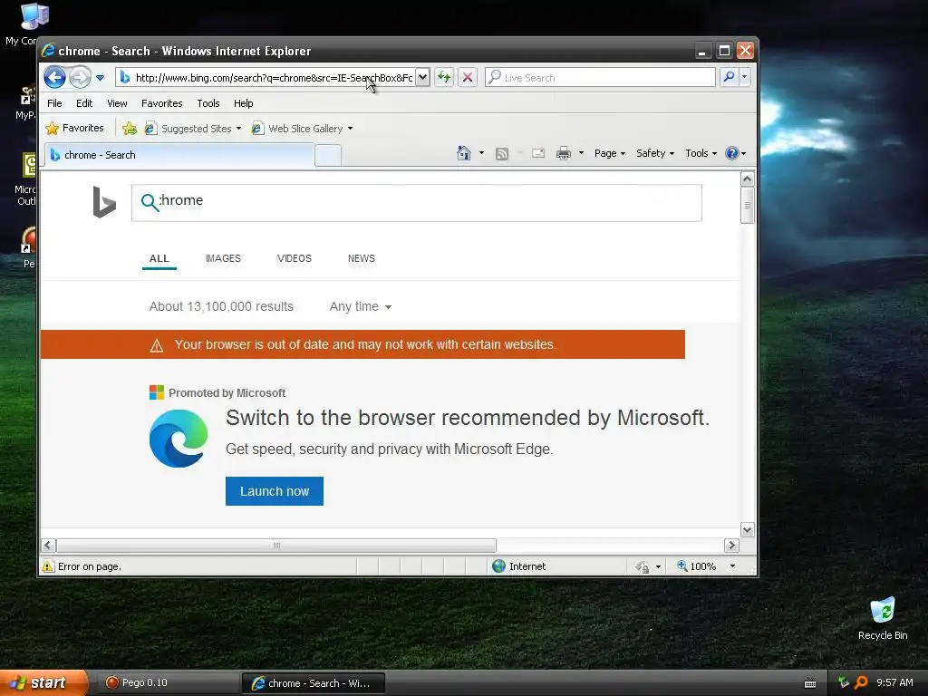928x696 pixels.
Task: Click the green Refresh button
Action: (444, 77)
